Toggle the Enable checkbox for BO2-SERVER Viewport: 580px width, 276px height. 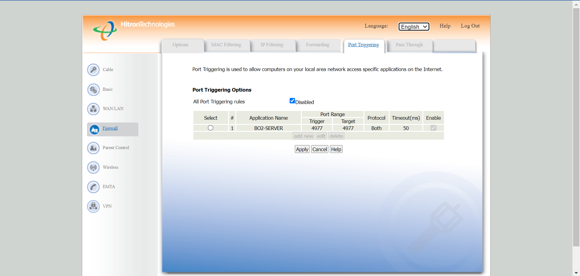point(433,128)
